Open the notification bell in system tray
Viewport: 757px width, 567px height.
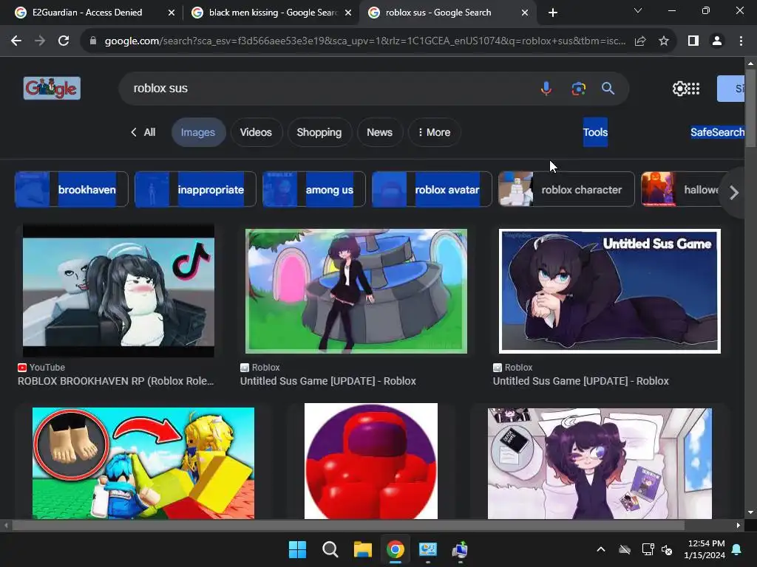click(737, 549)
